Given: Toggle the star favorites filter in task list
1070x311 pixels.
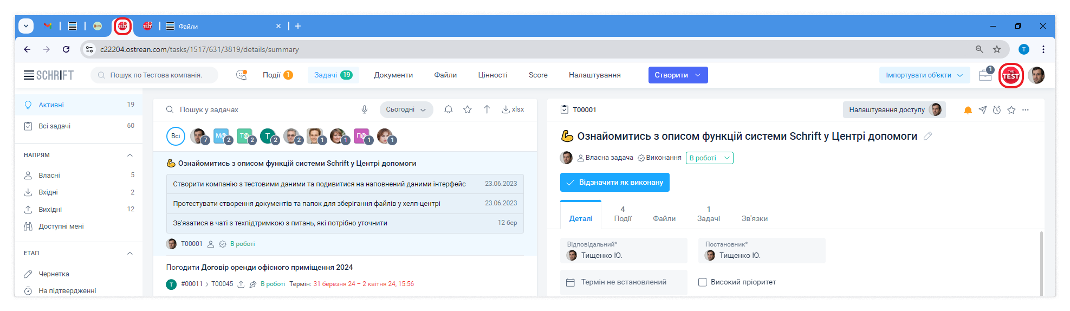Looking at the screenshot, I should 467,109.
